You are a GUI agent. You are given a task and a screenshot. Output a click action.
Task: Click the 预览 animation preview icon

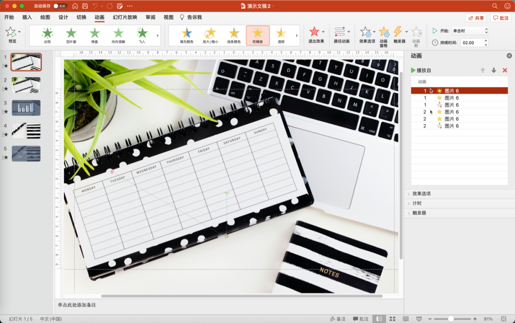[x=11, y=34]
